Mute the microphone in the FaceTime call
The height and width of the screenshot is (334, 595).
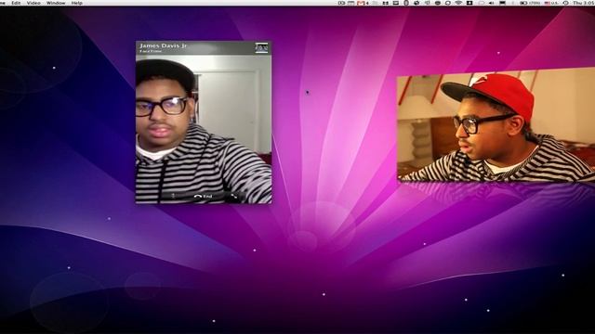pos(173,196)
